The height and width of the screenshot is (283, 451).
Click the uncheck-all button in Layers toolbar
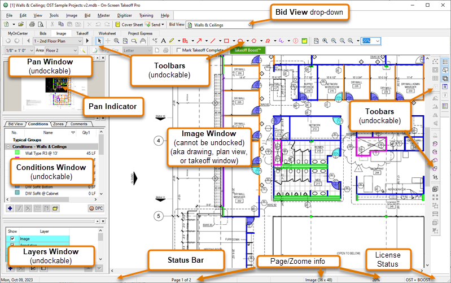coord(43,269)
